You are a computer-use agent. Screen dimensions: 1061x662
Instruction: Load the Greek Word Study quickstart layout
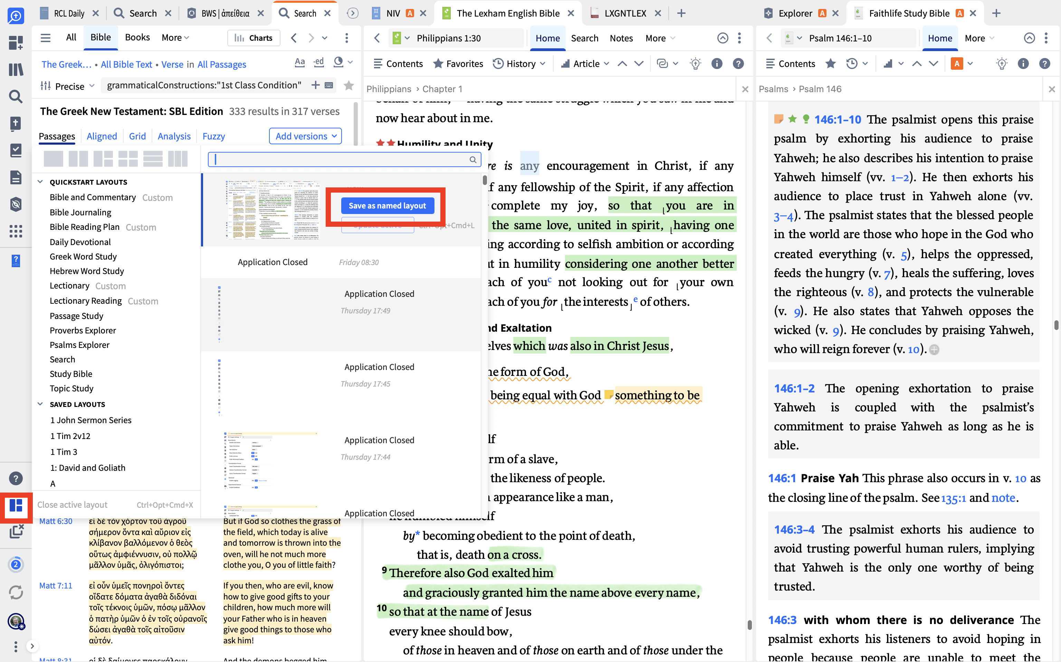83,256
